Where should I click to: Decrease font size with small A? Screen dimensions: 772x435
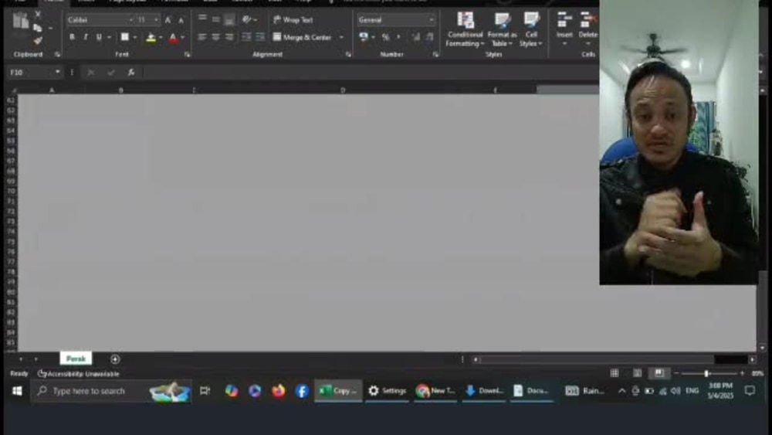pos(181,20)
